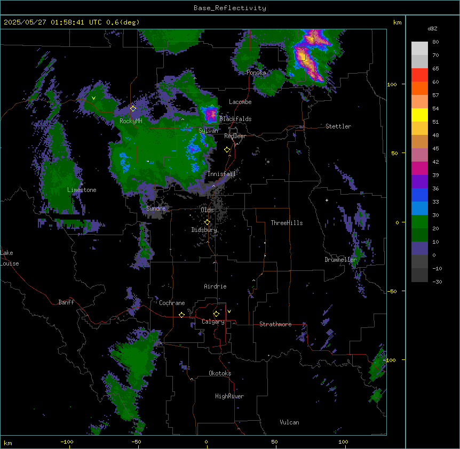460x449 pixels.
Task: Click the yellow V marker northwest of RockyMH
Action: [x=93, y=98]
